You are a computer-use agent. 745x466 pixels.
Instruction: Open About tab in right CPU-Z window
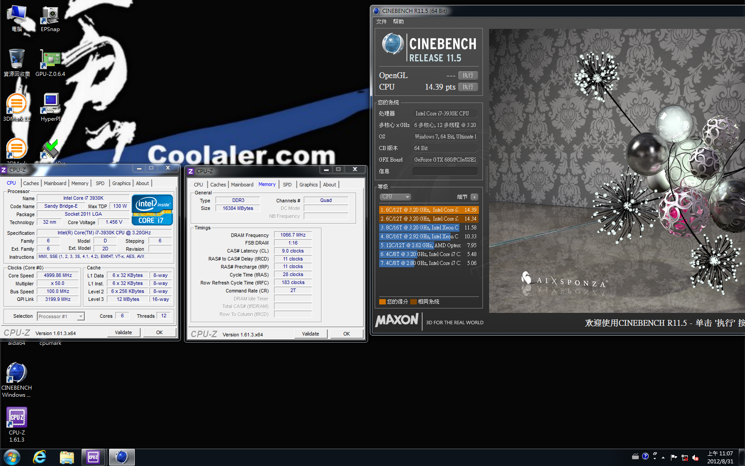coord(329,185)
